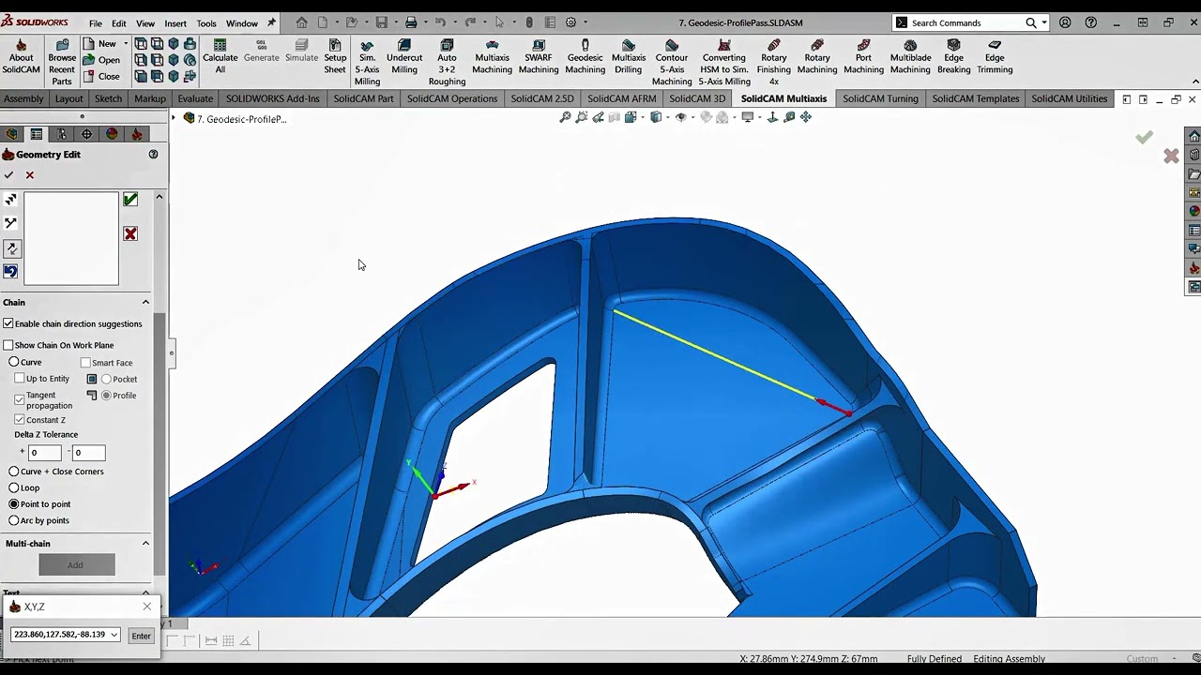
Task: Open the Insert menu
Action: pos(175,23)
